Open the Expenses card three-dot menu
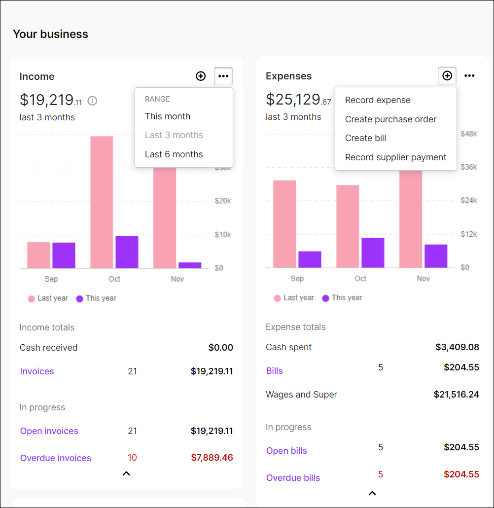 point(469,75)
